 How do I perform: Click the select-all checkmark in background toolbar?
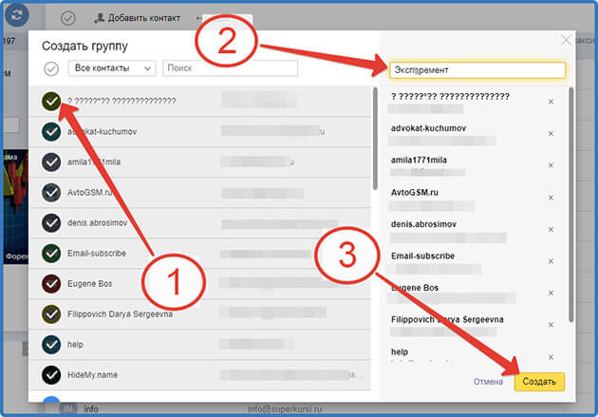pos(68,18)
